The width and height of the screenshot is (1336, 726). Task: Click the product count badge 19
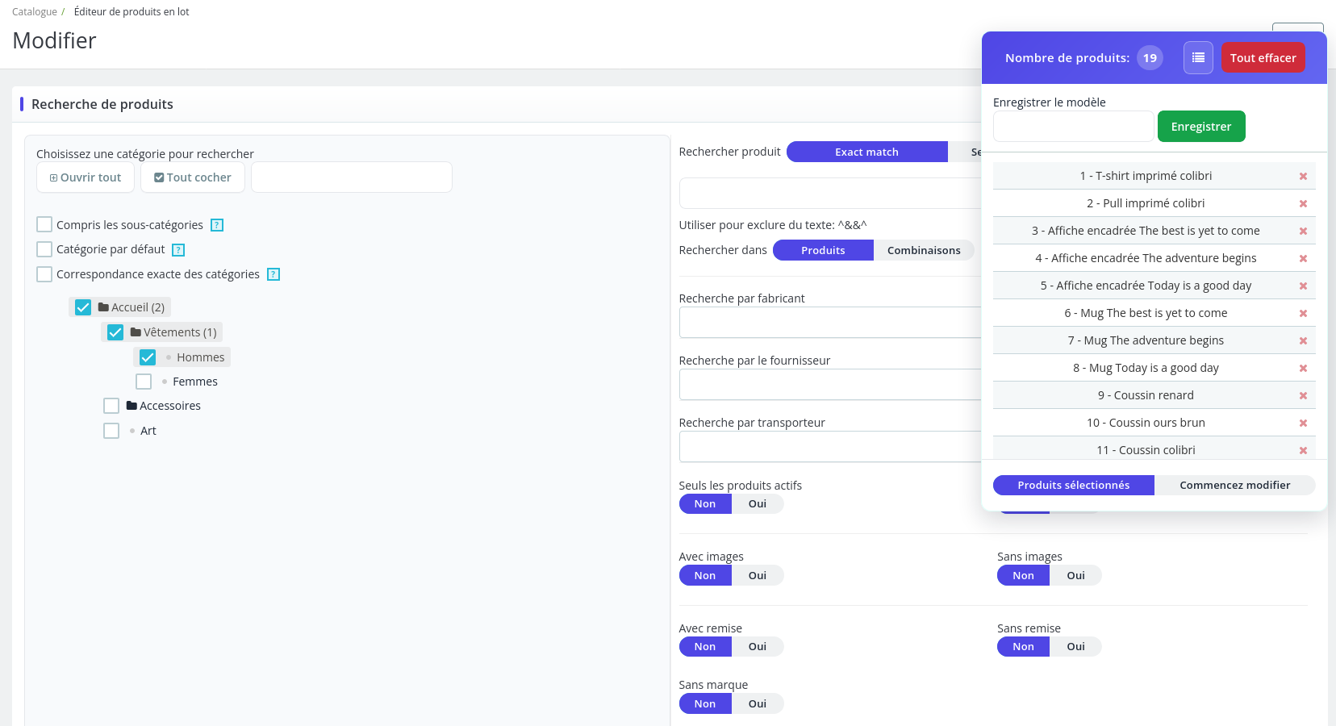click(1150, 58)
